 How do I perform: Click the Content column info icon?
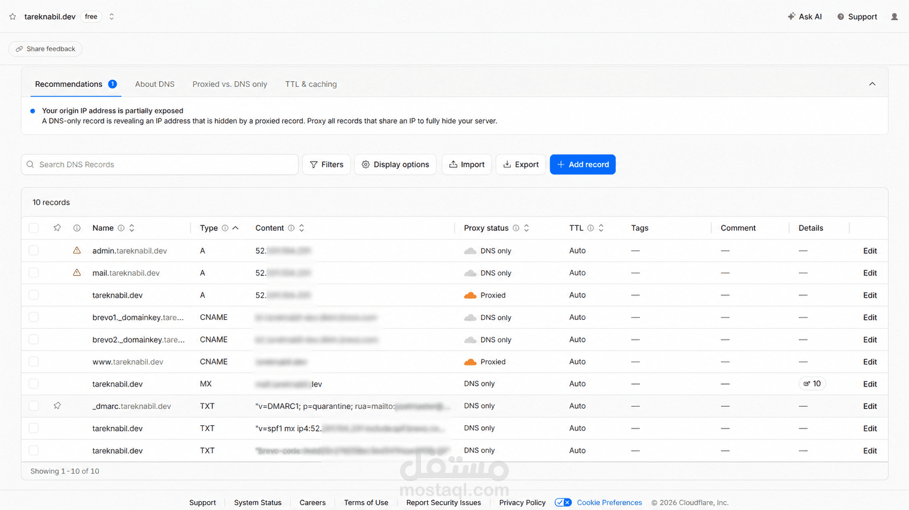pos(291,228)
